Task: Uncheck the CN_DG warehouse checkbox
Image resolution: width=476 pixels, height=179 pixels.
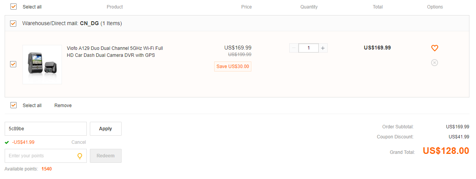Action: [14, 24]
